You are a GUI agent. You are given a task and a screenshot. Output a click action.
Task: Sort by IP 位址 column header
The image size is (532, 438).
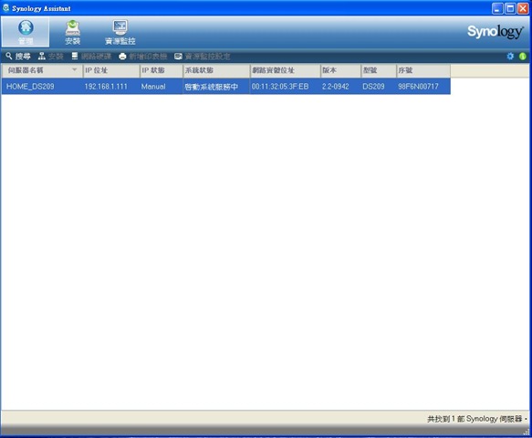tap(111, 70)
